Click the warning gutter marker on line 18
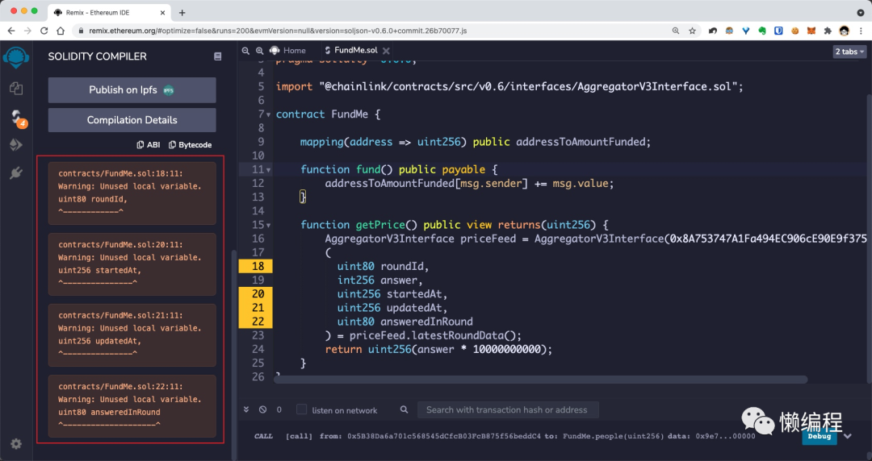 tap(255, 266)
